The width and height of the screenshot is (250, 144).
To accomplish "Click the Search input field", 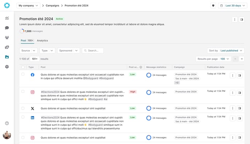I will pos(93,50).
